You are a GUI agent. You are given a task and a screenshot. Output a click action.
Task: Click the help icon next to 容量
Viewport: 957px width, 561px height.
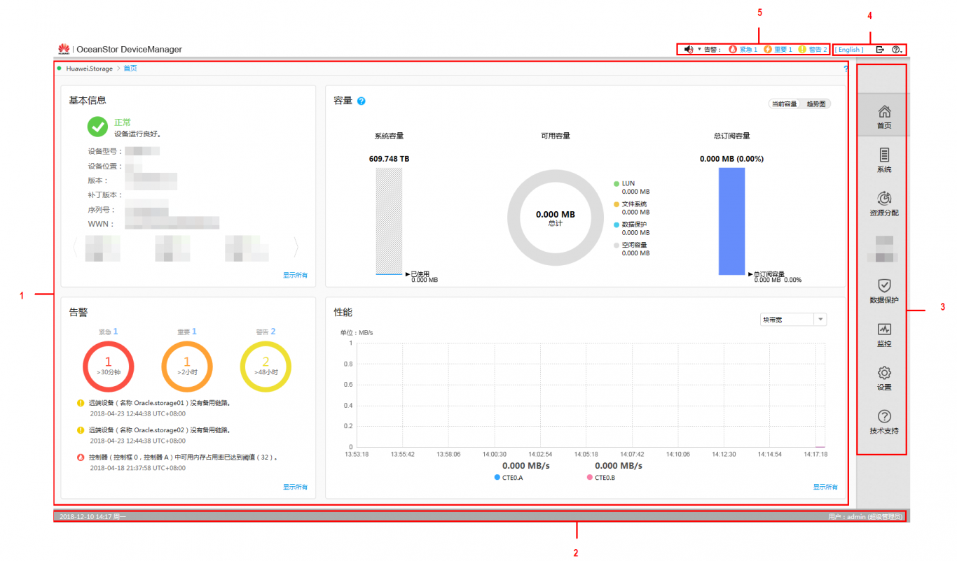pos(362,101)
